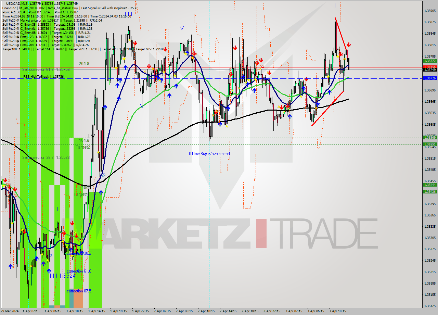438x315 pixels.
Task: Click the blue 'correction 87.5' label
Action: (79, 291)
